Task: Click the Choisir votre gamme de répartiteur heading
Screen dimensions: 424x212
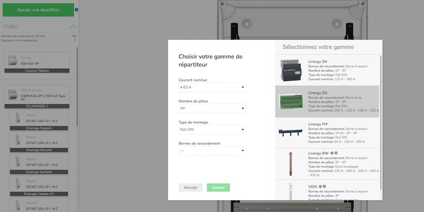Action: (210, 61)
